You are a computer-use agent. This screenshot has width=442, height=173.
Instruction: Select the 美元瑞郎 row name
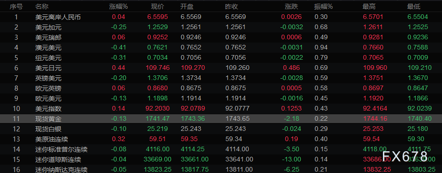click(x=48, y=37)
